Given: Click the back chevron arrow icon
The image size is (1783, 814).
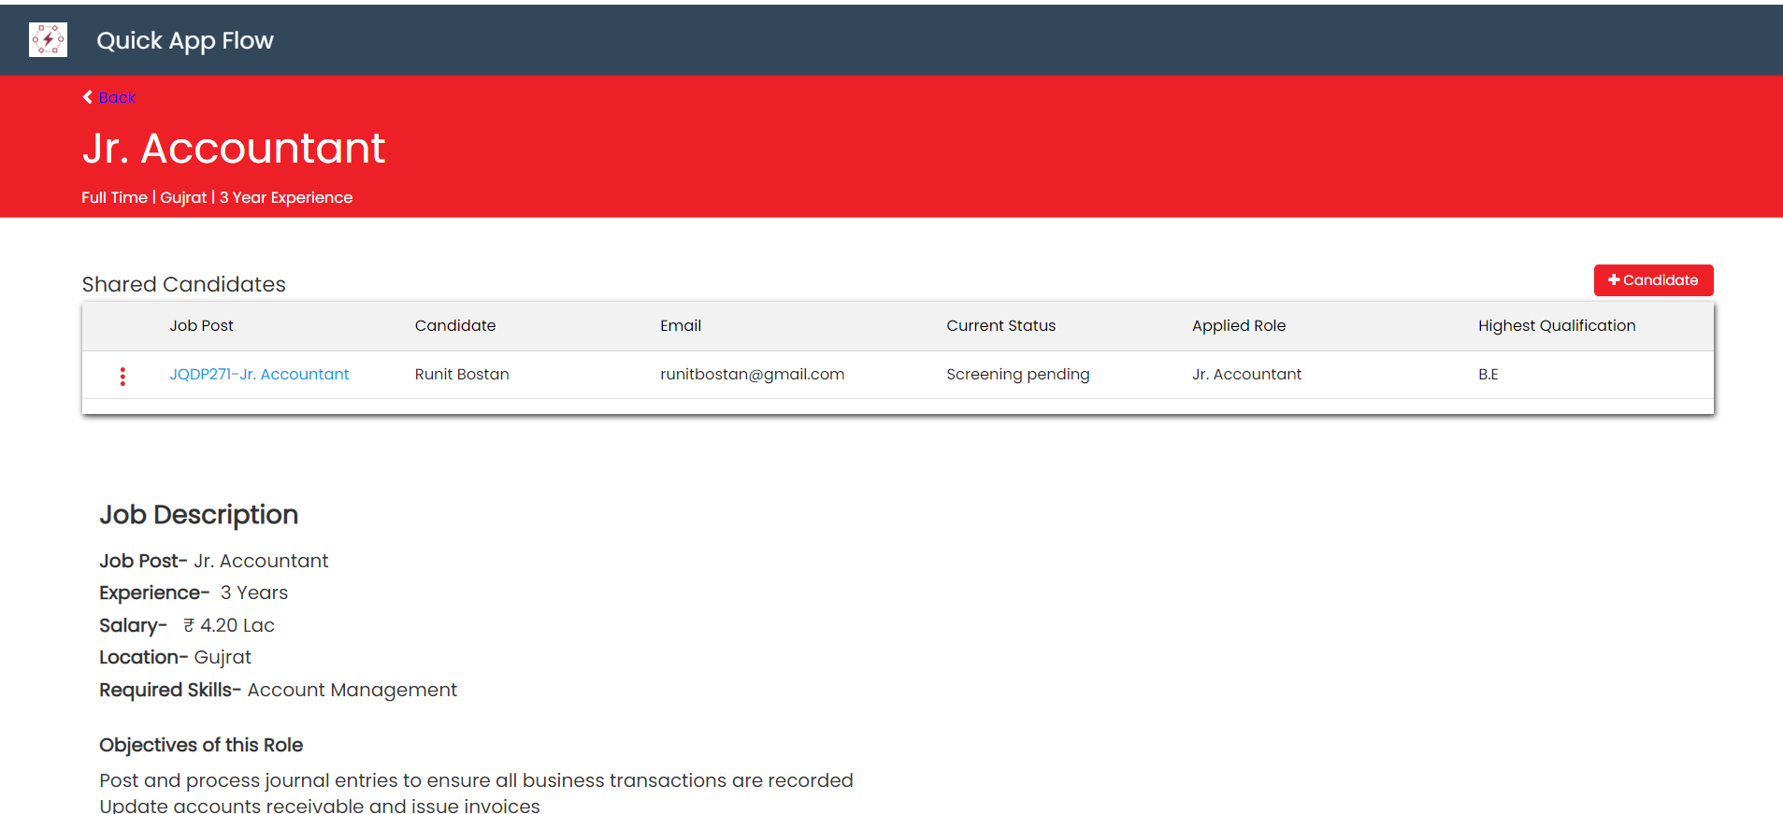Looking at the screenshot, I should (x=88, y=97).
